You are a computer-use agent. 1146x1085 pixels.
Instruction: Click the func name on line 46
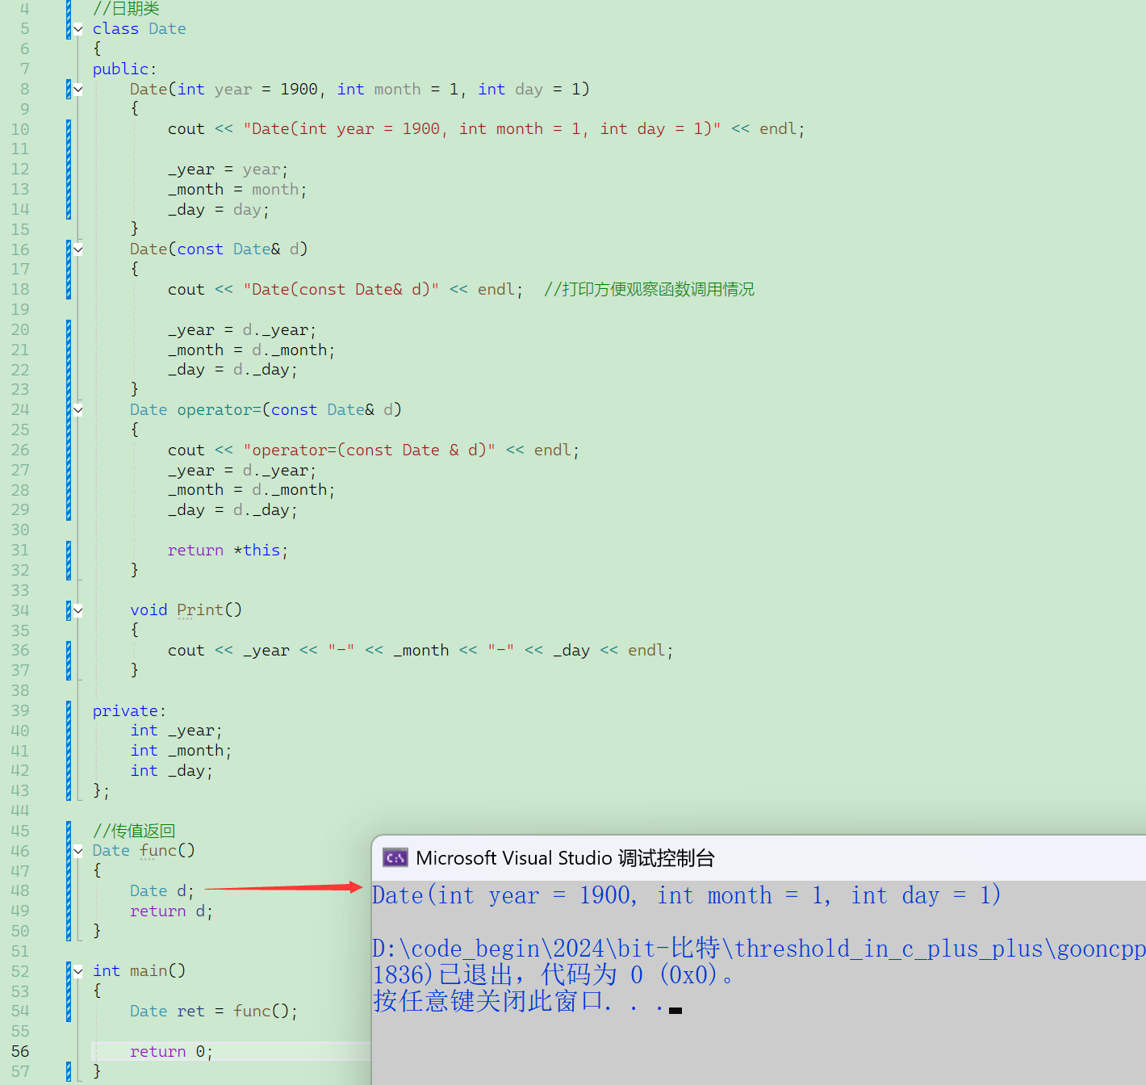[x=158, y=851]
